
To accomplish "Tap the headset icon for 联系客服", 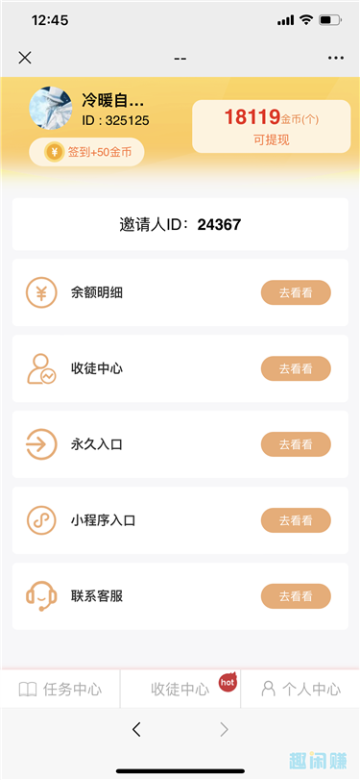I will (x=41, y=596).
